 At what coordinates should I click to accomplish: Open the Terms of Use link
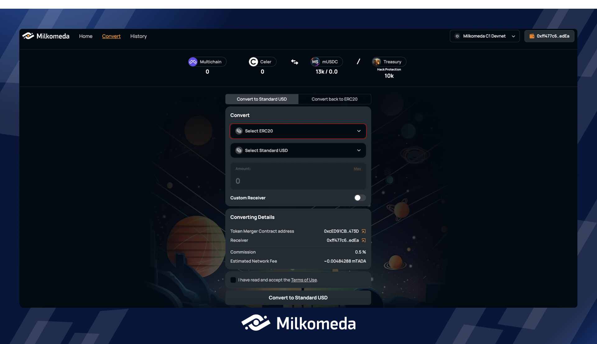click(304, 280)
